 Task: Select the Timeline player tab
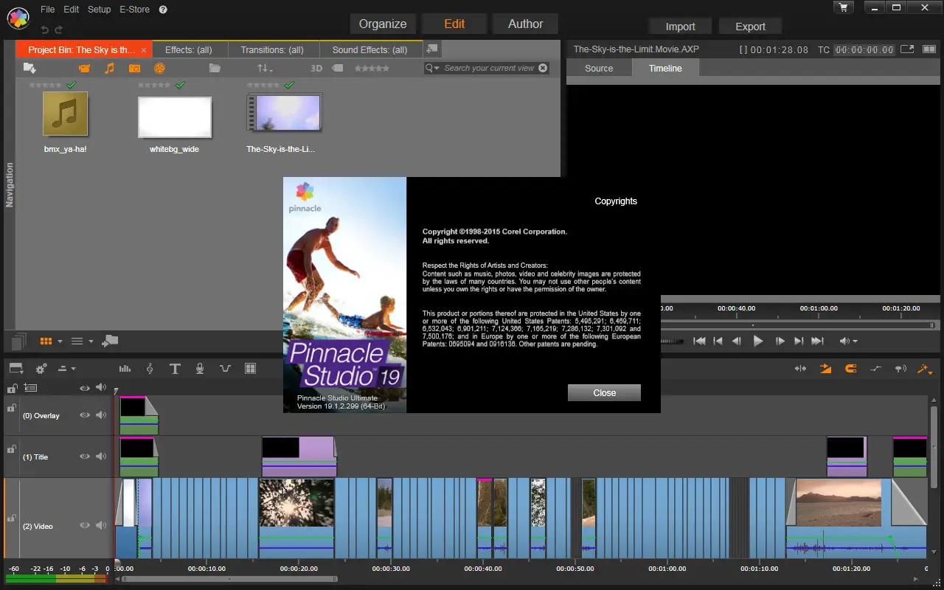[665, 68]
